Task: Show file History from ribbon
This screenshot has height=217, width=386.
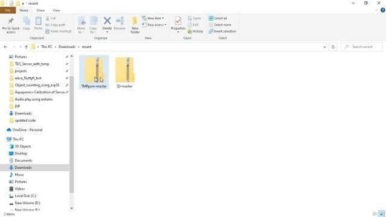Action: point(195,31)
